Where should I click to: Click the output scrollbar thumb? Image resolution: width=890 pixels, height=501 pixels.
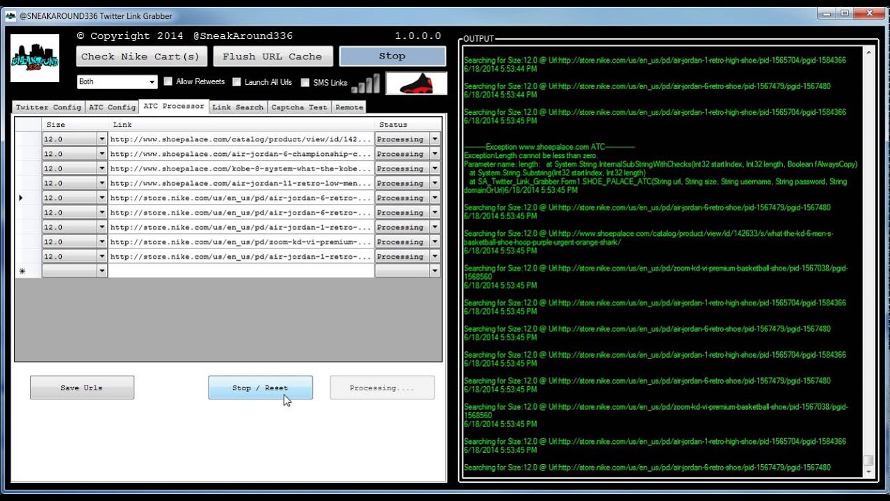pos(868,460)
